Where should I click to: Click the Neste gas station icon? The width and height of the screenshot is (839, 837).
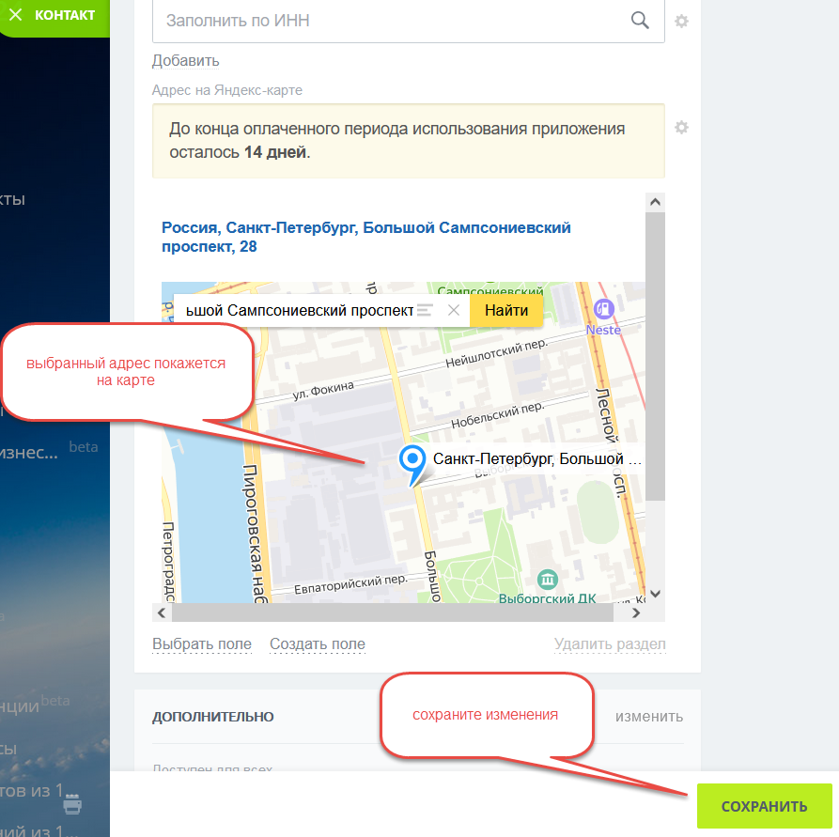pyautogui.click(x=603, y=309)
